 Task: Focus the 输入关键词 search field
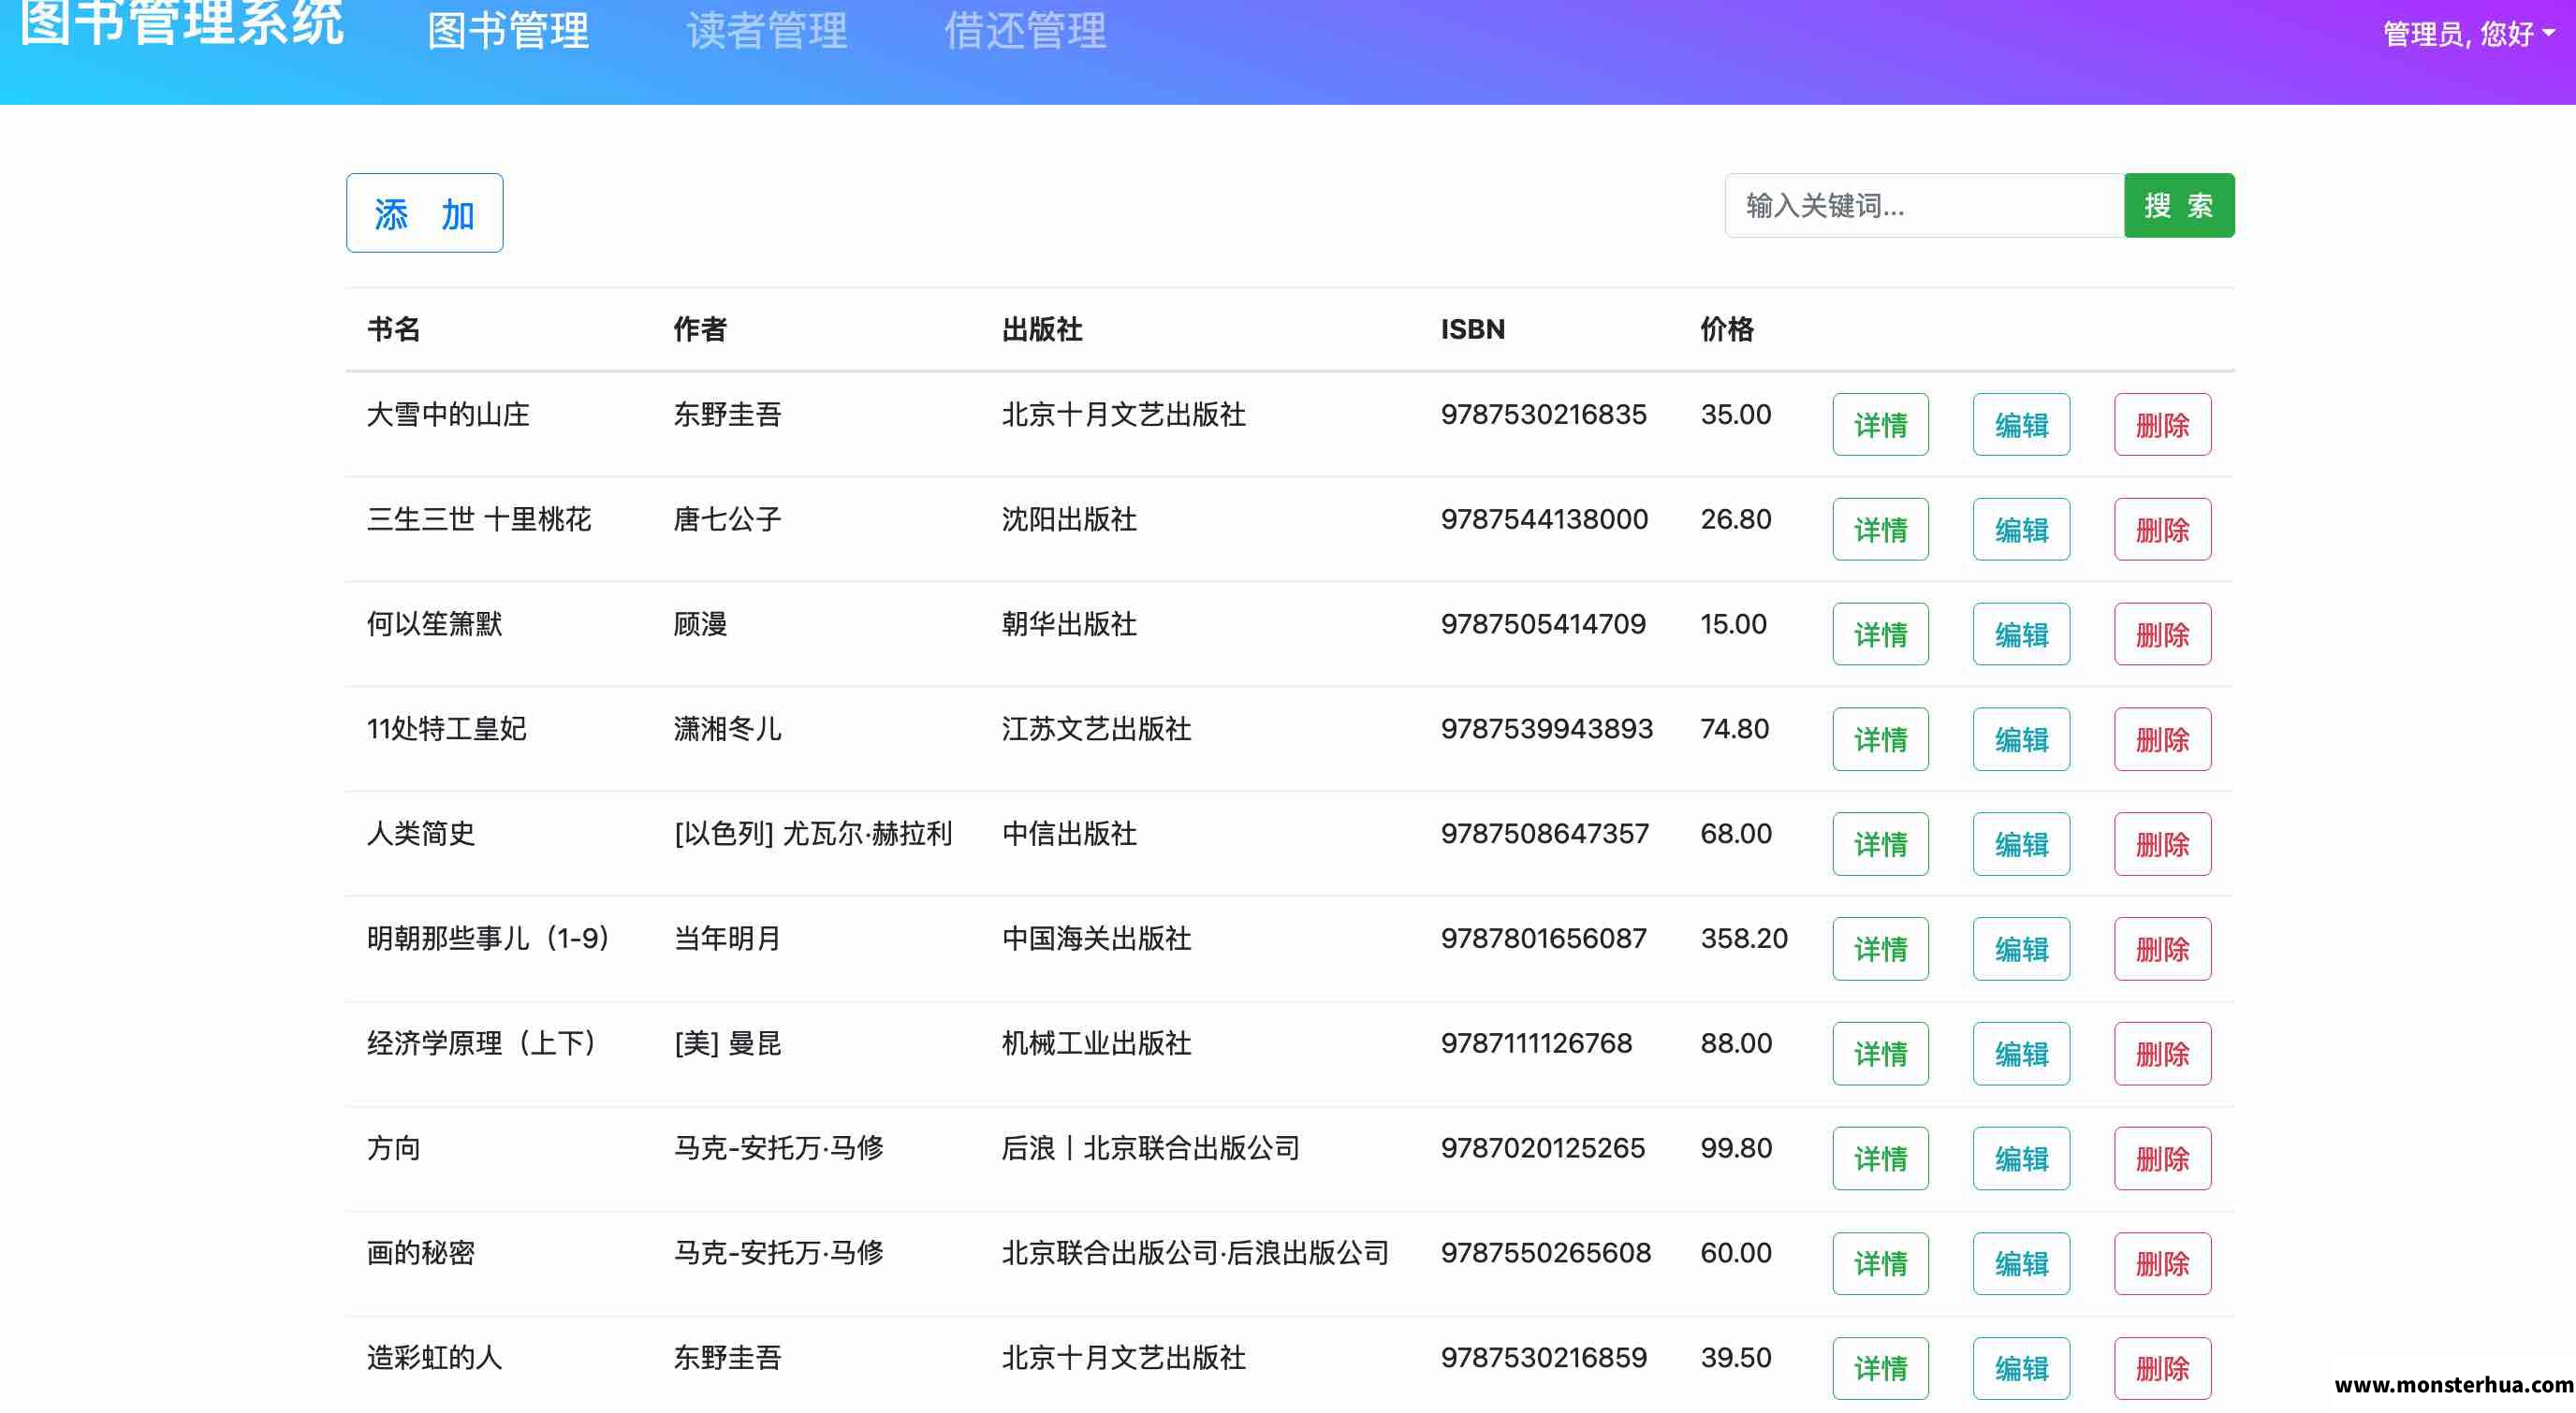(1924, 206)
